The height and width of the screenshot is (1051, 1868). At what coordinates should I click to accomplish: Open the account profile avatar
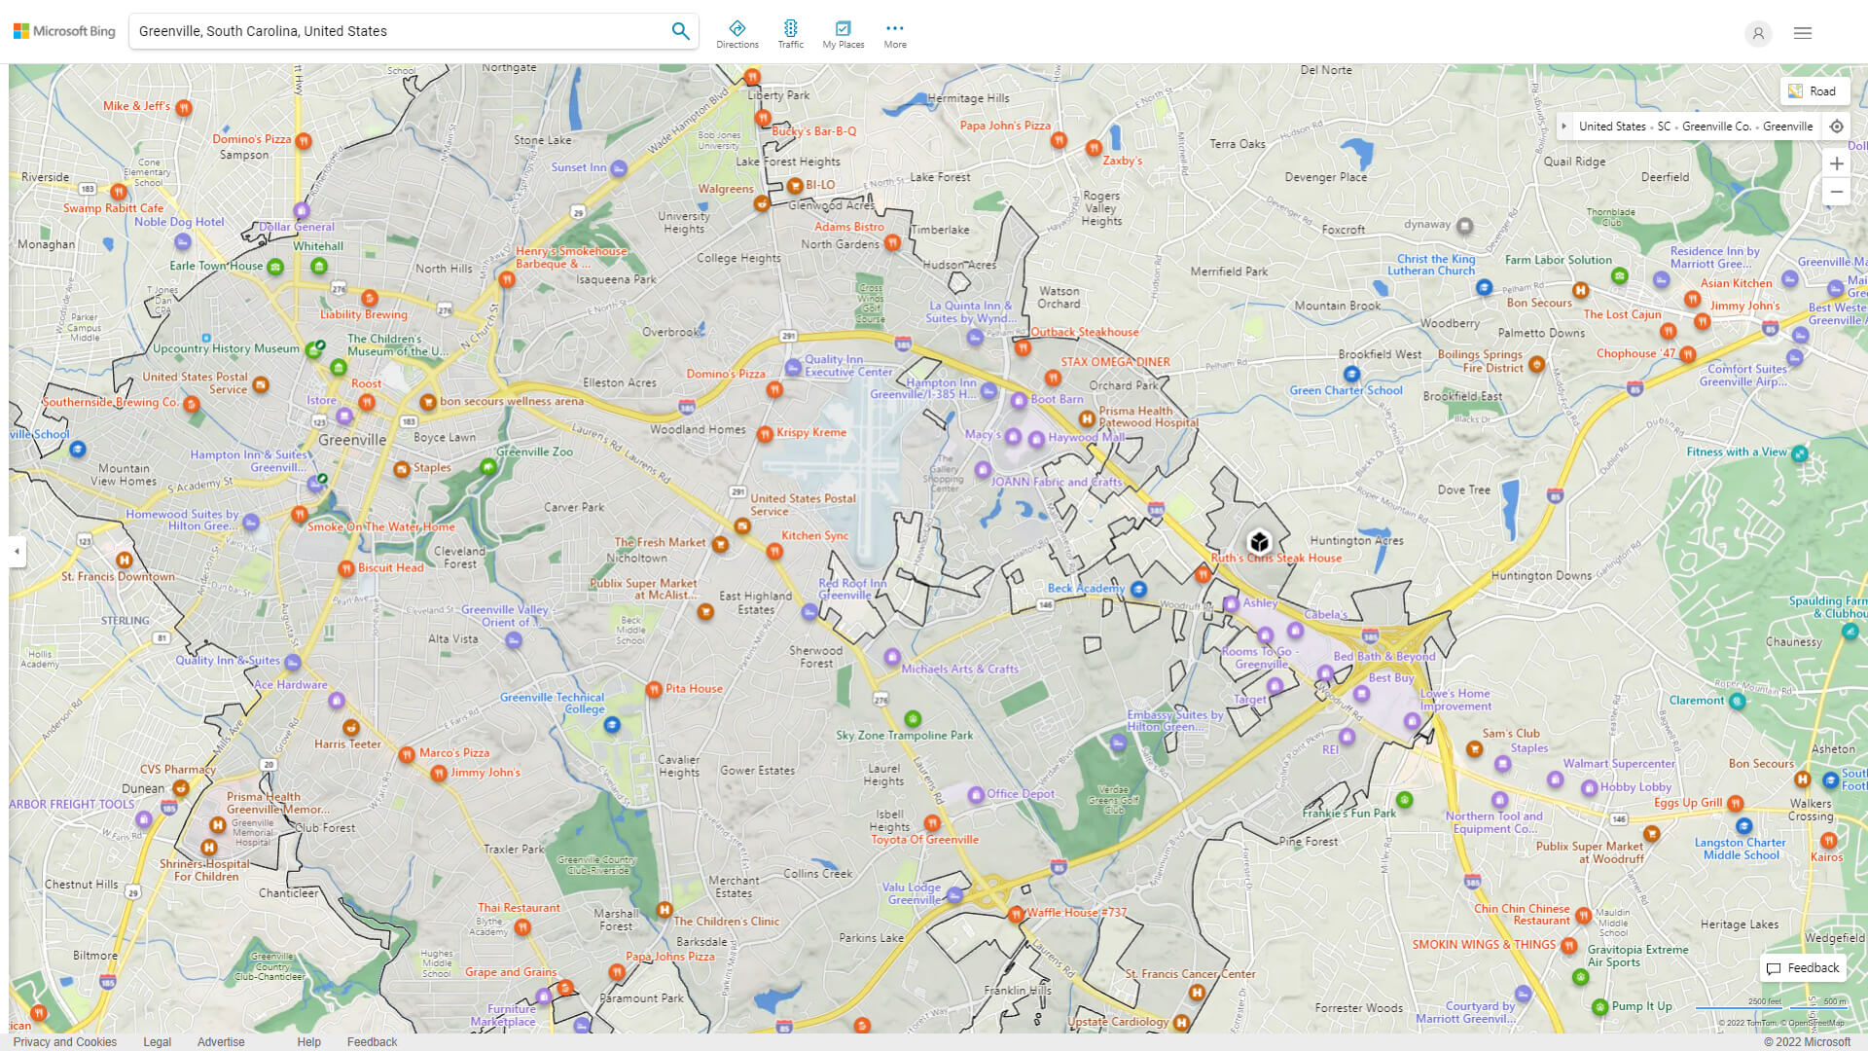point(1758,33)
